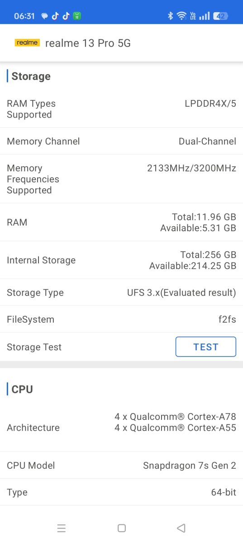Tap the CPU section header
The image size is (243, 543).
[x=22, y=389]
